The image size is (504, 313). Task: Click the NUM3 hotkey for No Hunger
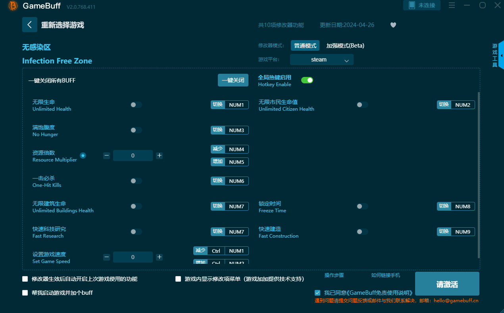point(230,130)
